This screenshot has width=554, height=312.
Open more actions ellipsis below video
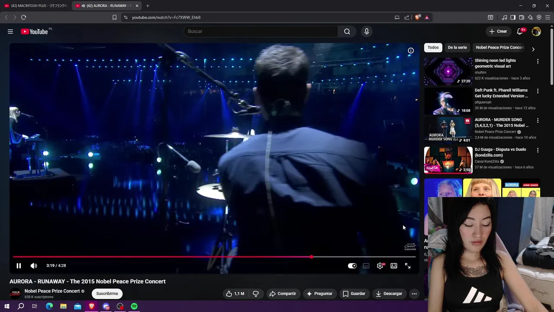pyautogui.click(x=414, y=294)
